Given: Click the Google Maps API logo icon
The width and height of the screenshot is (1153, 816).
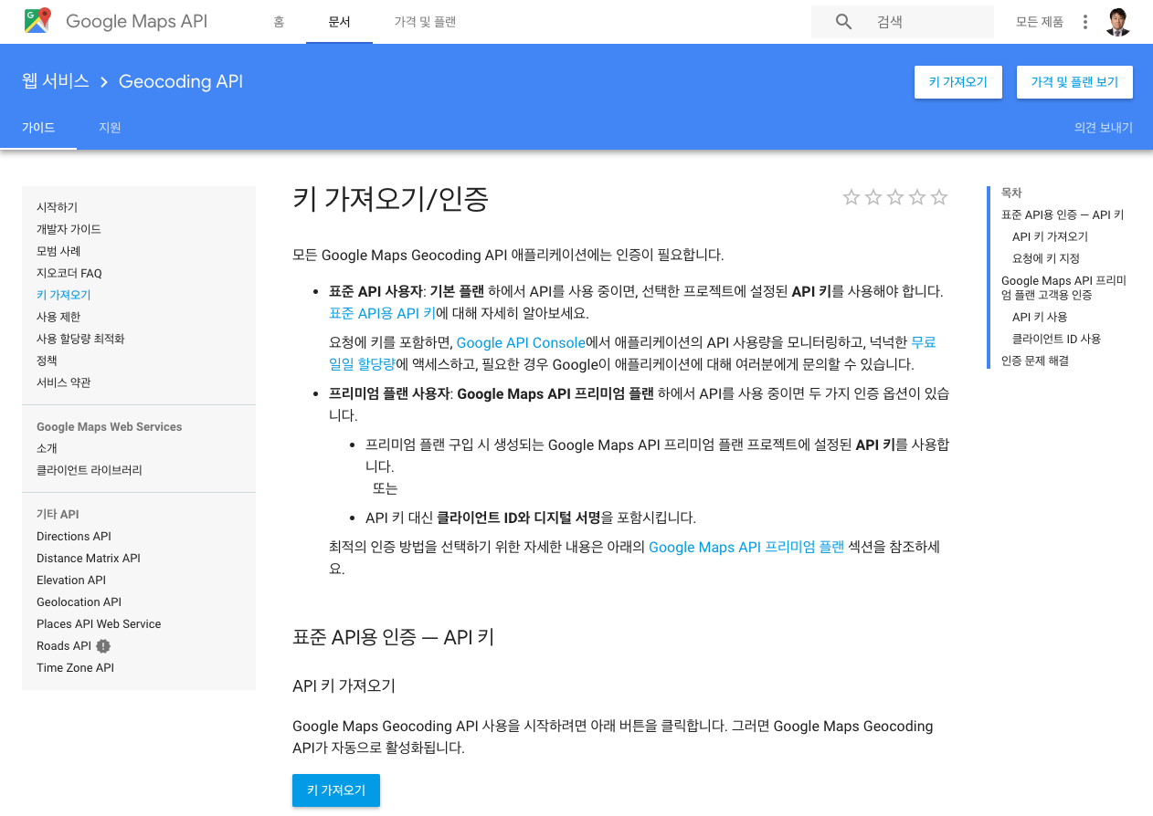Looking at the screenshot, I should 37,21.
